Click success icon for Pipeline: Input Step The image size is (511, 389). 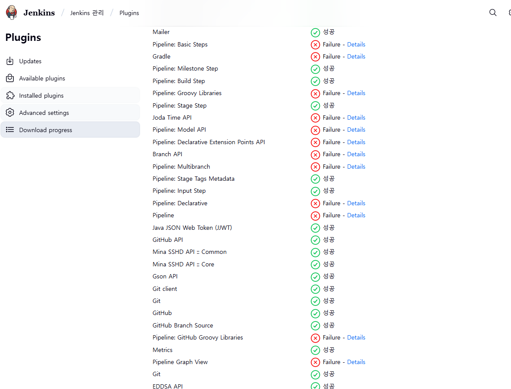point(315,191)
